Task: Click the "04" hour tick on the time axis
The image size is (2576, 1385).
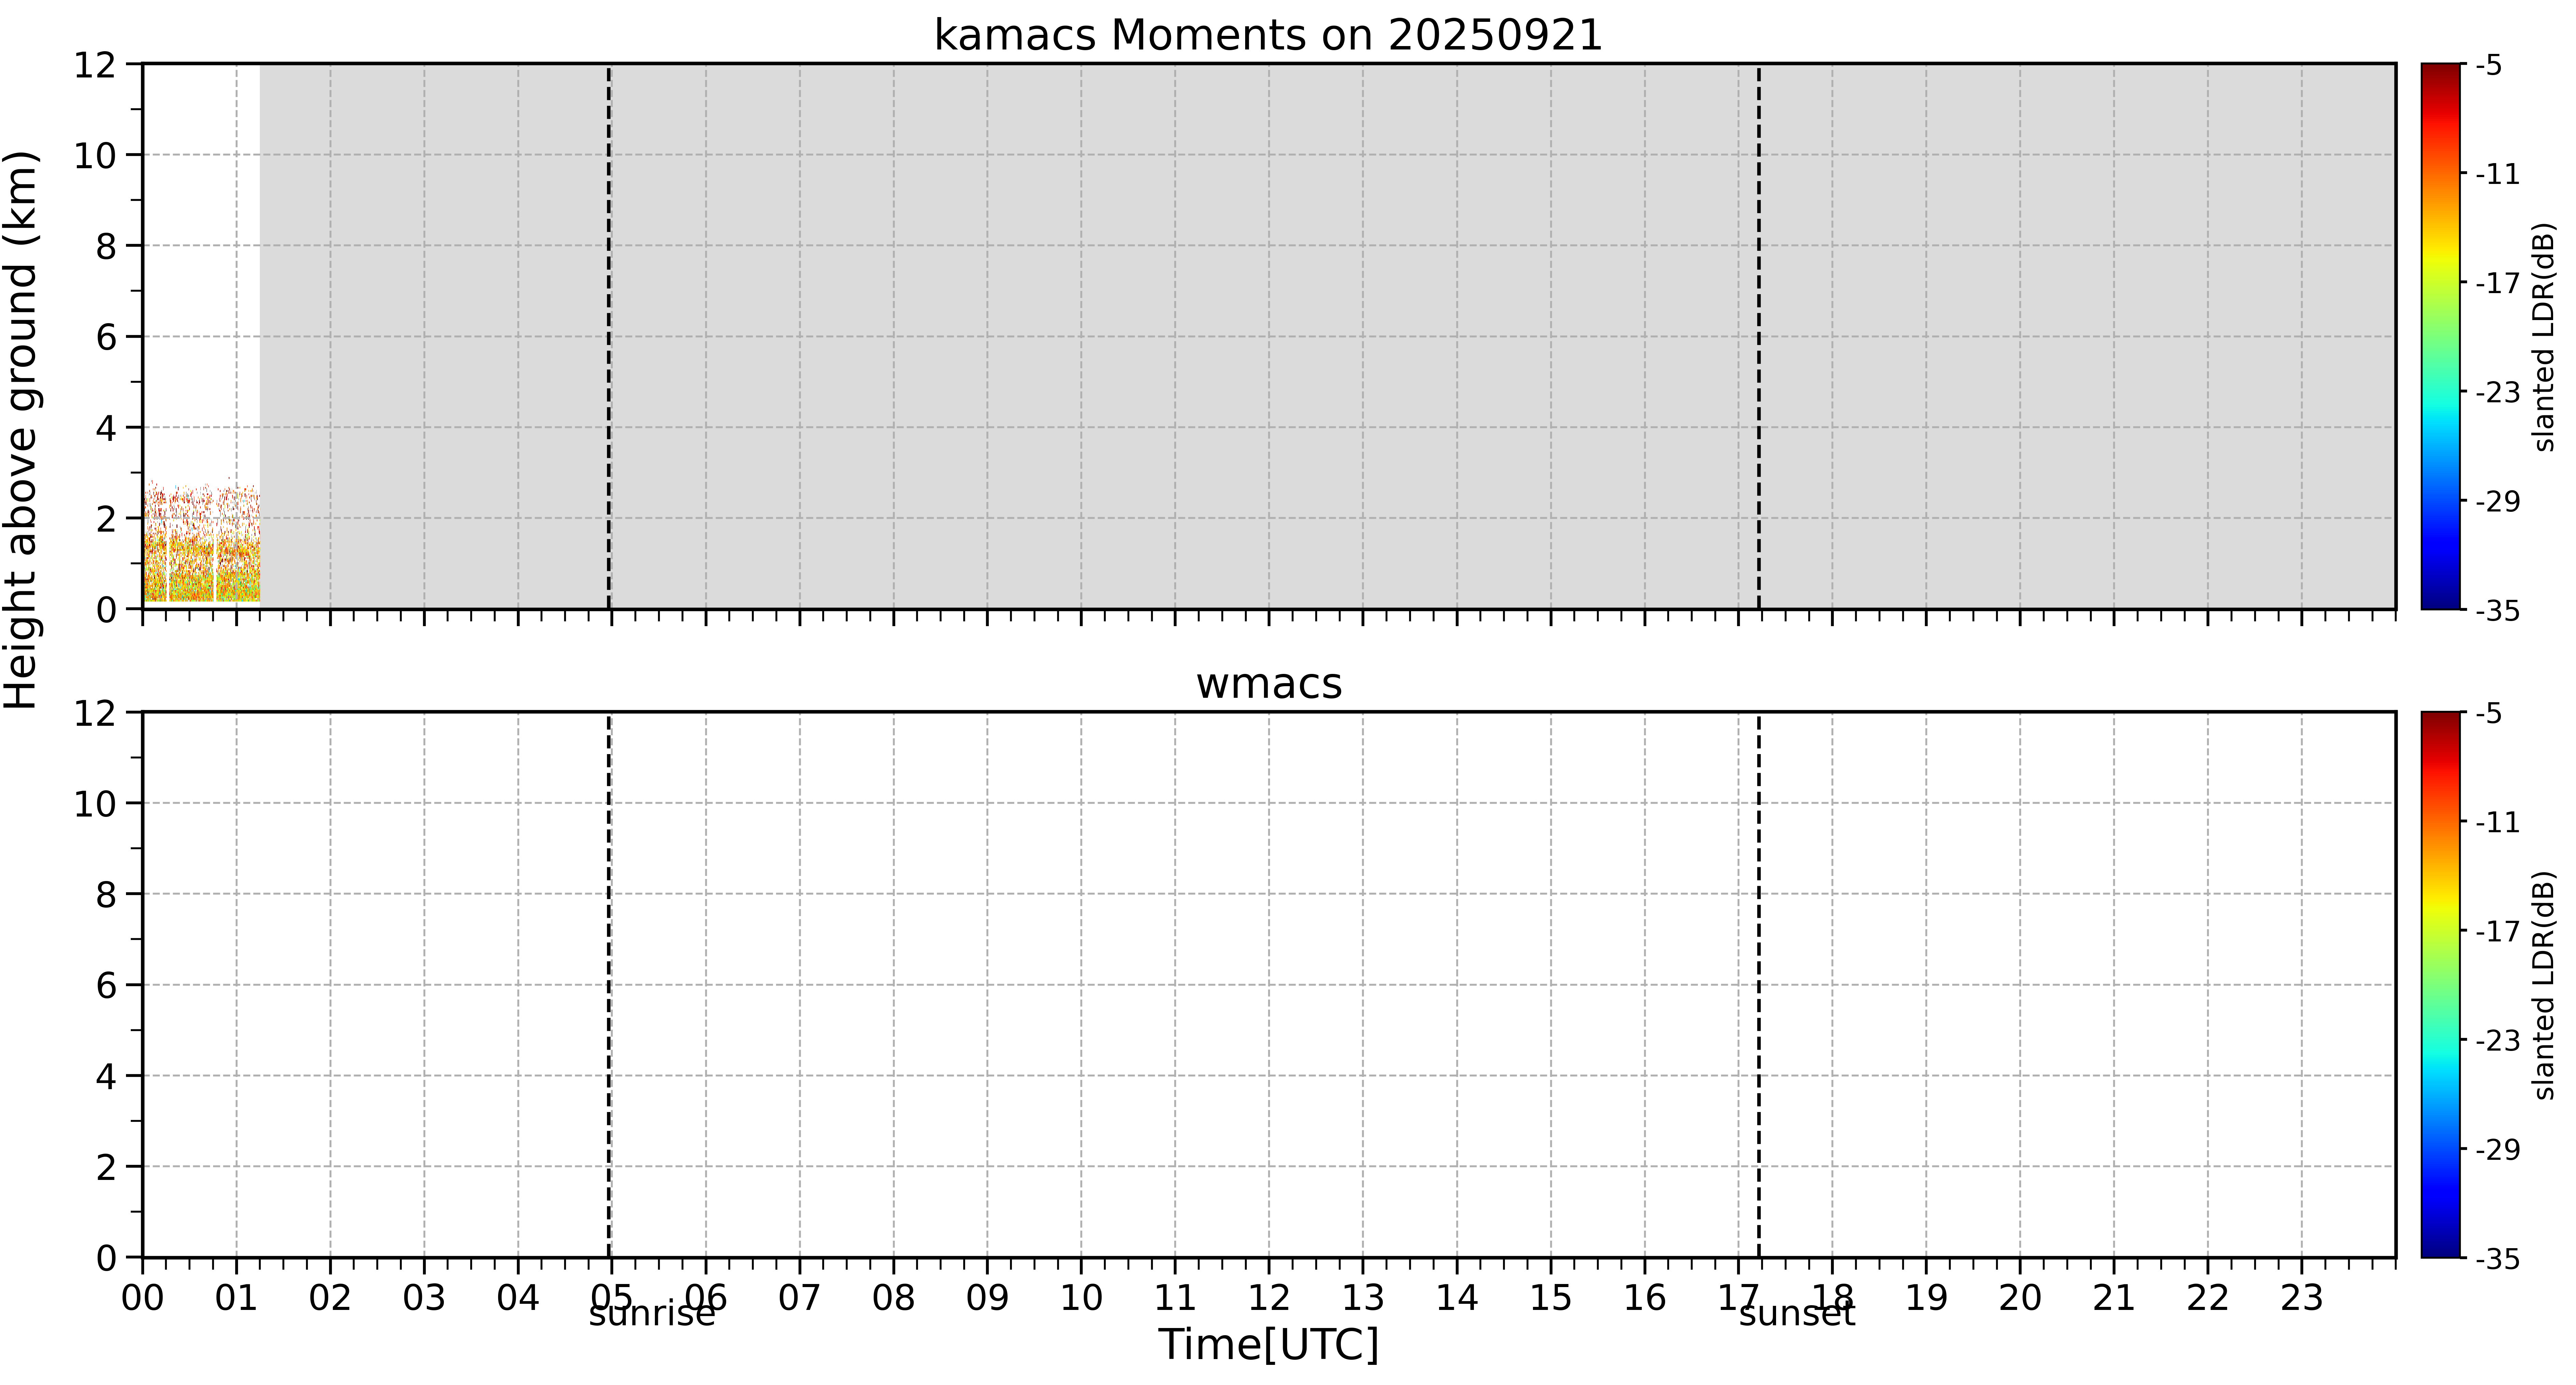Action: coord(518,1298)
